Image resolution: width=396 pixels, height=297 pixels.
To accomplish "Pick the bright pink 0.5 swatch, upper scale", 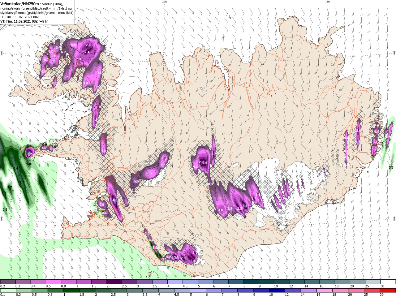I will pyautogui.click(x=53, y=282).
